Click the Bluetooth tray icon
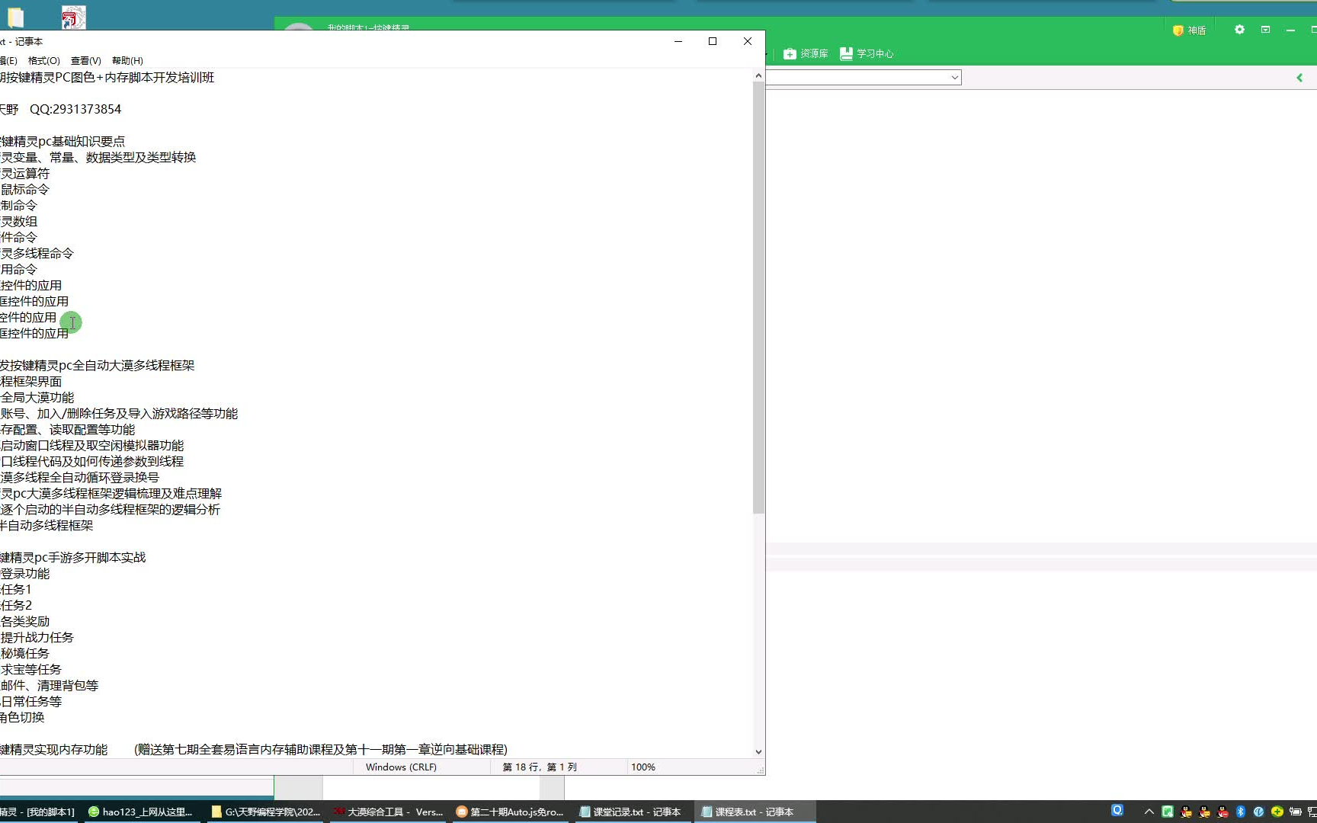The width and height of the screenshot is (1317, 823). coord(1240,812)
